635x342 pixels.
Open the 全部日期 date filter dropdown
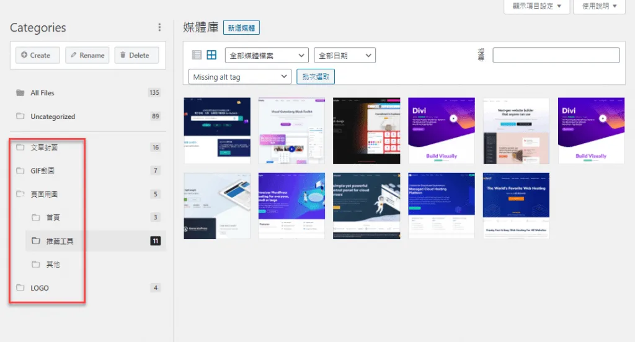click(x=345, y=55)
